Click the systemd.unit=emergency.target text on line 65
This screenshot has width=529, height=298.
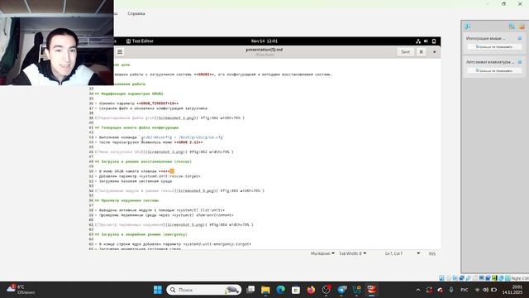[x=217, y=244]
